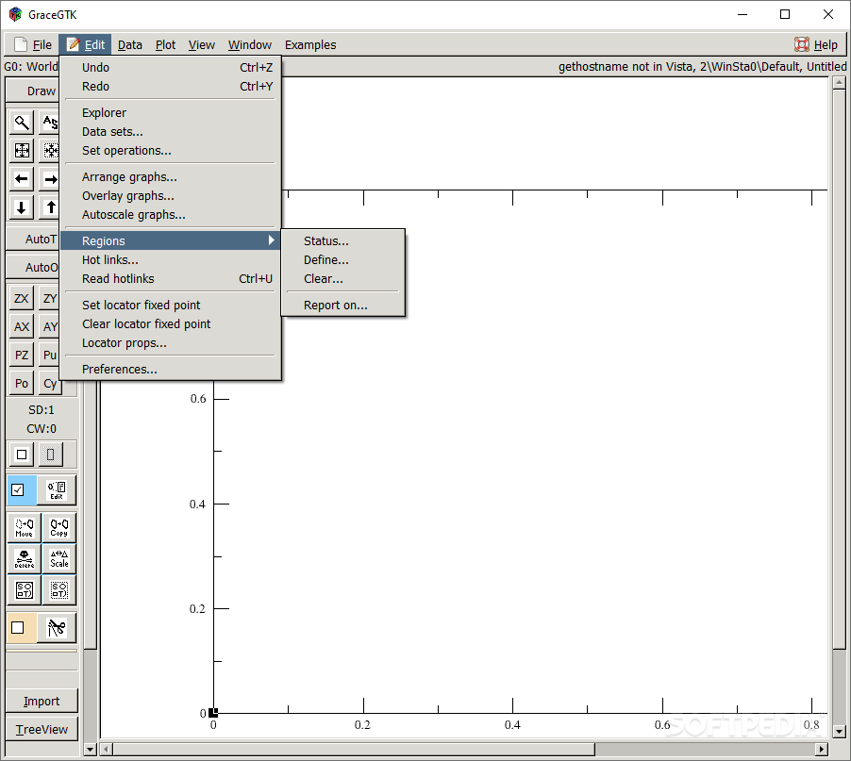Click the Pu toolbar button
Viewport: 851px width, 761px height.
click(50, 355)
